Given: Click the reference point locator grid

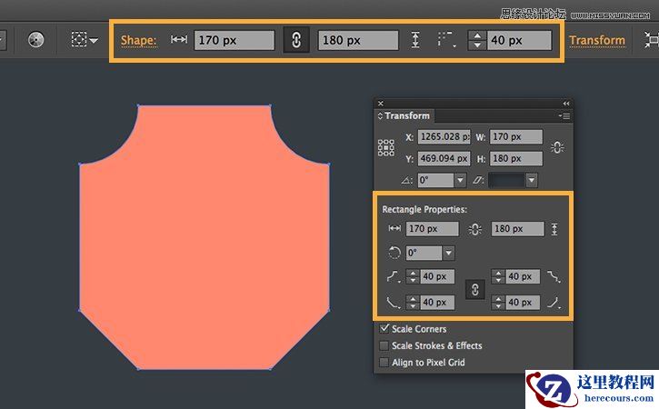Looking at the screenshot, I should tap(385, 148).
